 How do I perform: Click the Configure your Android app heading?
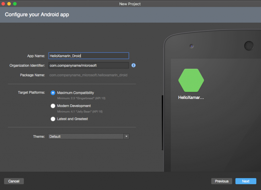tap(37, 15)
